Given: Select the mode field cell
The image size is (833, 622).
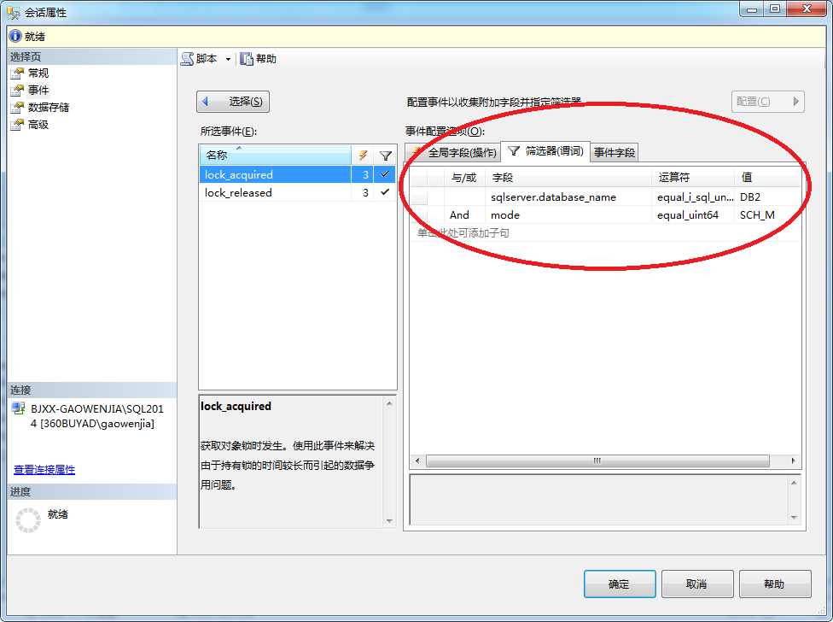Looking at the screenshot, I should pos(568,214).
